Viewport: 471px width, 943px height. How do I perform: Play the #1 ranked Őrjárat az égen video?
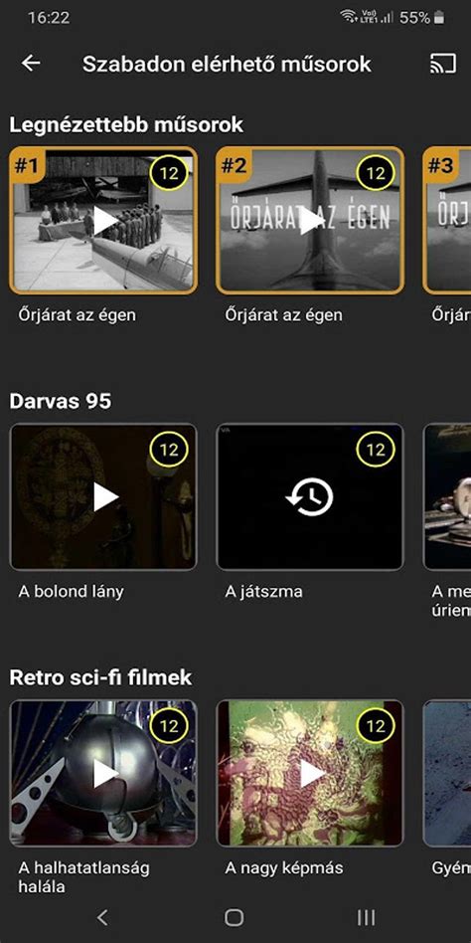click(x=105, y=221)
